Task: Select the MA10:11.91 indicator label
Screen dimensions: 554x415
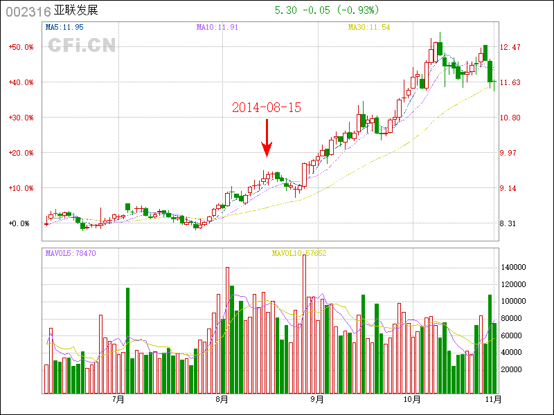Action: [217, 28]
